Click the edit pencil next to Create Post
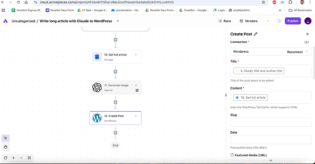Viewport: 315px width, 164px height. [x=256, y=34]
